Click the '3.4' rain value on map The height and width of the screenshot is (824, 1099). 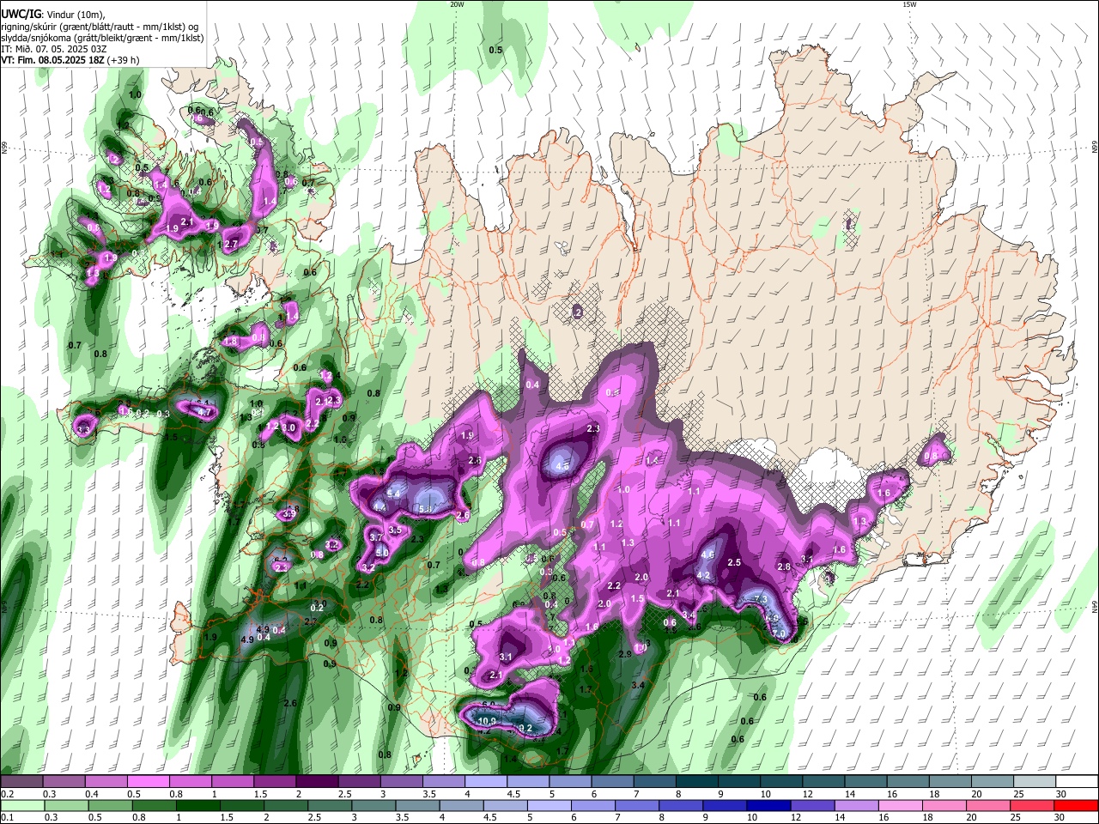638,685
